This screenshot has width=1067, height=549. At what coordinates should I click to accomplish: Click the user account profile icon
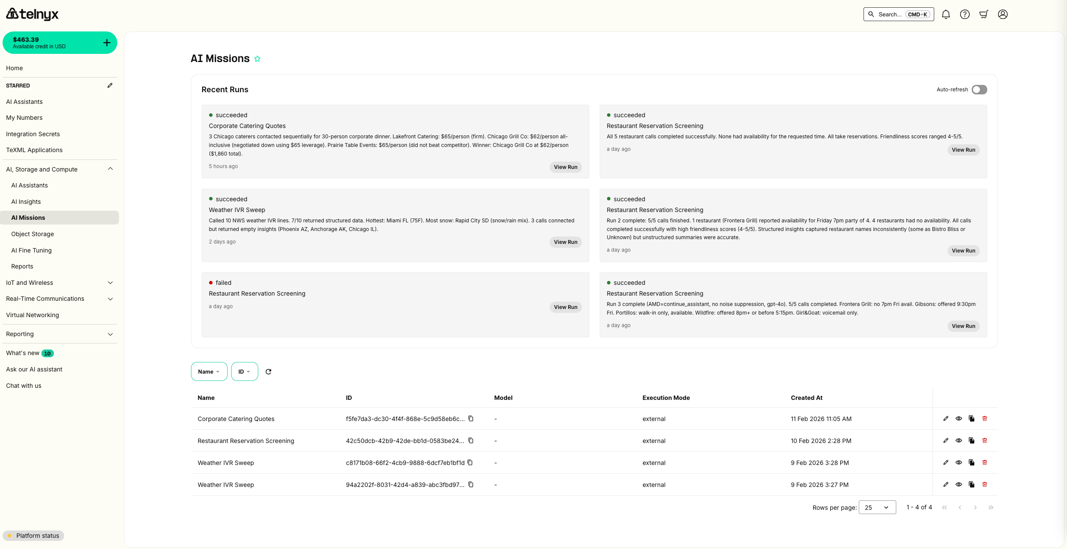[x=1003, y=14]
